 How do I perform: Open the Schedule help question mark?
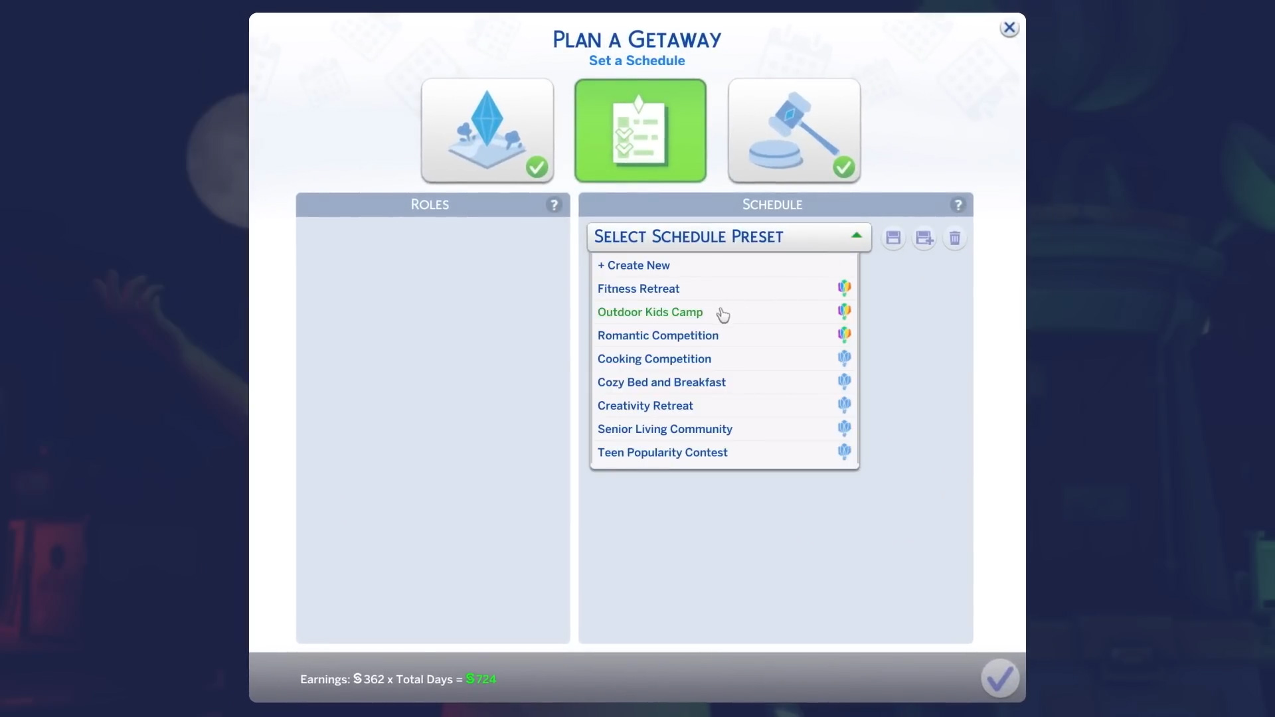click(958, 205)
